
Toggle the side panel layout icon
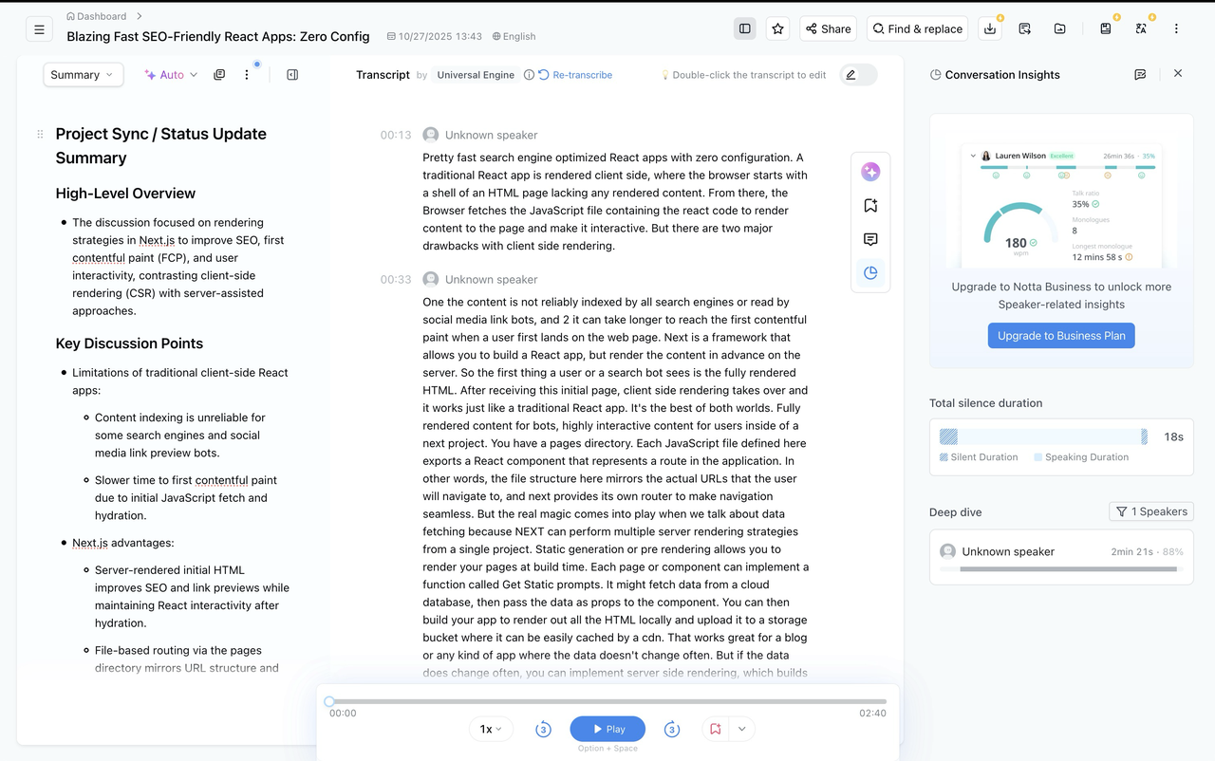[744, 28]
